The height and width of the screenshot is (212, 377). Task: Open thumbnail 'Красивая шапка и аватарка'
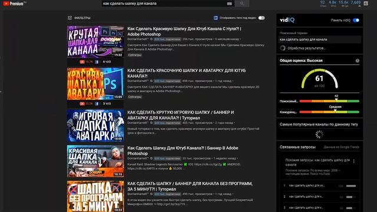coord(95,84)
